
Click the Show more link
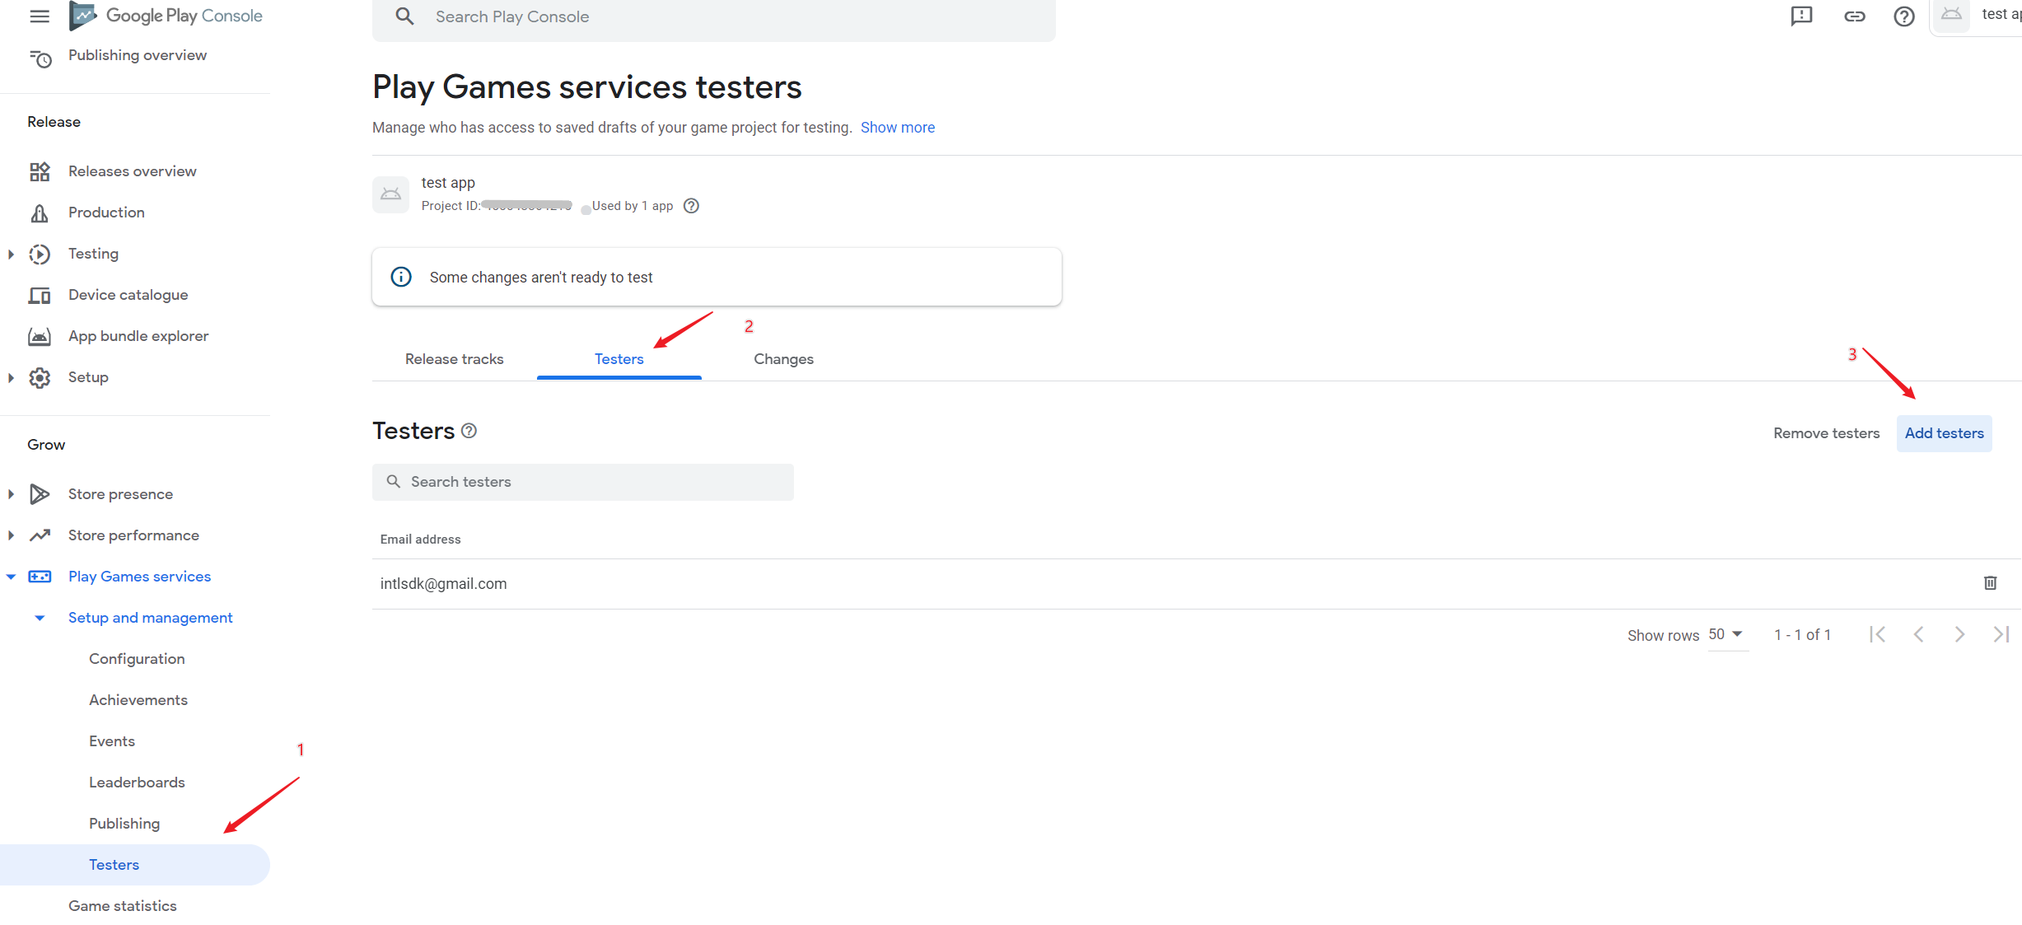[900, 128]
